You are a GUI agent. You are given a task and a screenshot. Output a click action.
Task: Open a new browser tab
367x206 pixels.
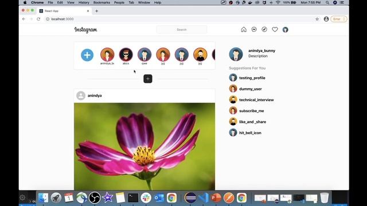click(97, 11)
